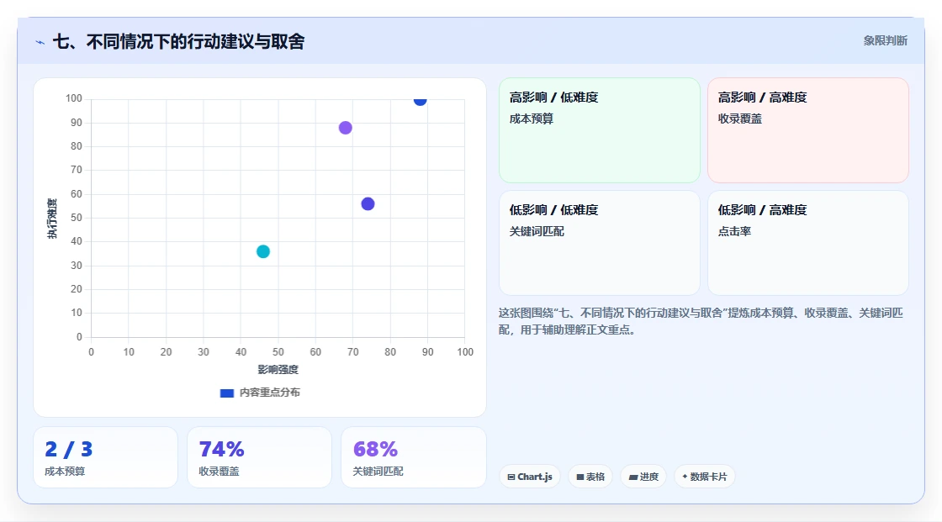Click the y-axis tick label 100
The height and width of the screenshot is (522, 942).
tap(74, 98)
